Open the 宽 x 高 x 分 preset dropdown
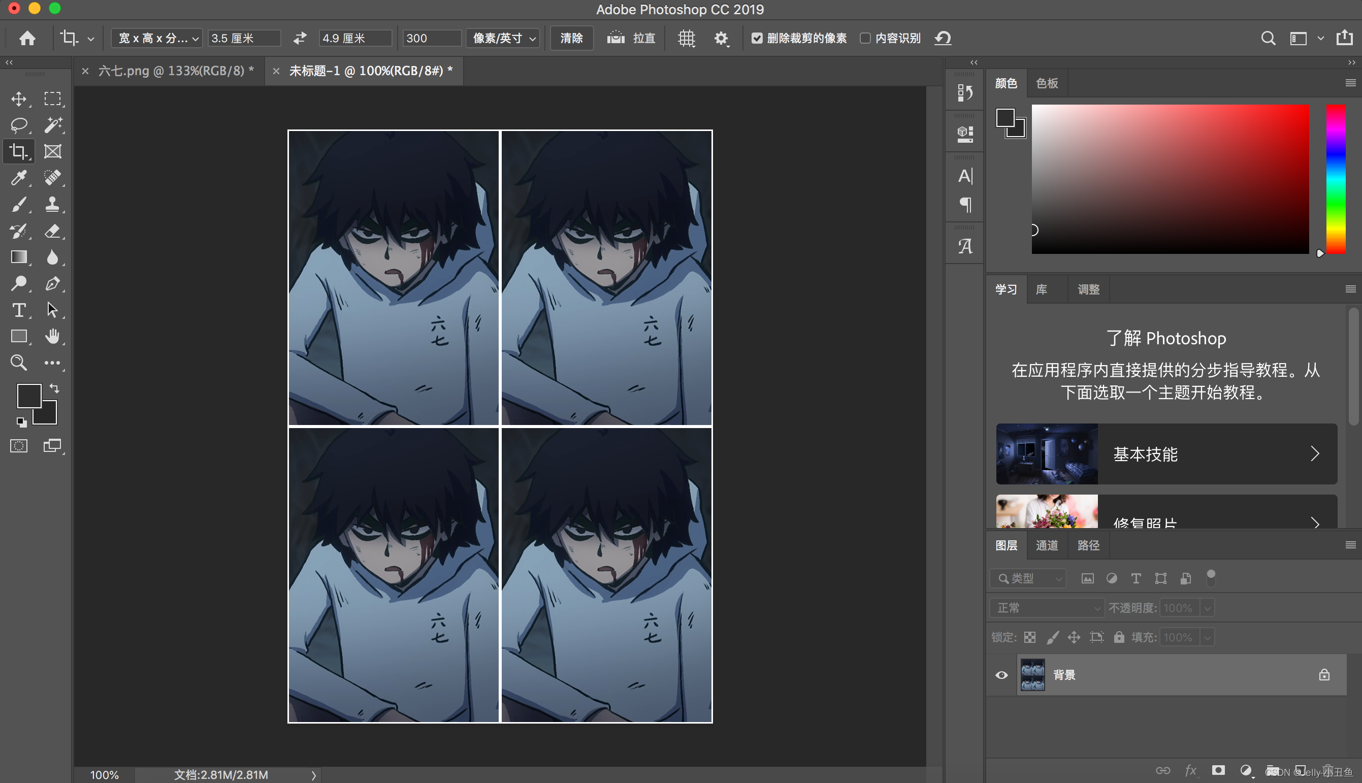 (157, 38)
